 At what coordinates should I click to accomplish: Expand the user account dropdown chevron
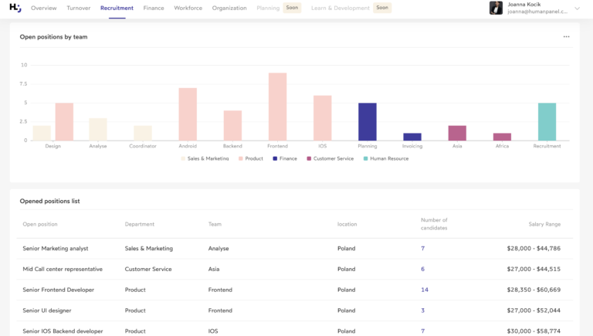577,8
